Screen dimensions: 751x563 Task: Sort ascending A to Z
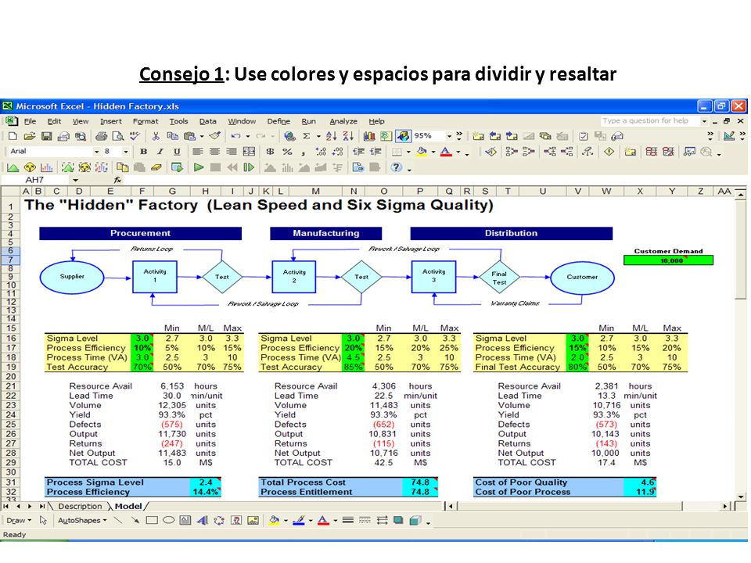pyautogui.click(x=332, y=136)
